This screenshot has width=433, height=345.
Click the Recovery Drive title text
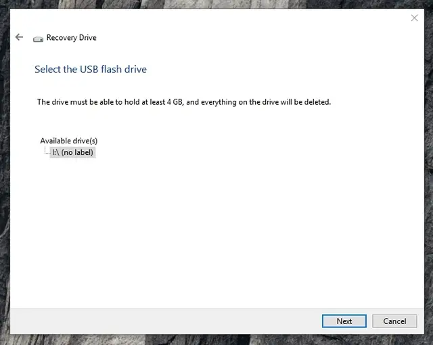coord(71,38)
